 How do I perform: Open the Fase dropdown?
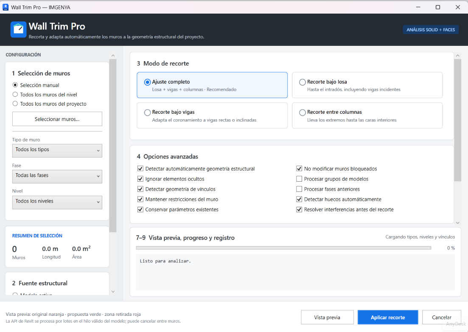click(57, 177)
